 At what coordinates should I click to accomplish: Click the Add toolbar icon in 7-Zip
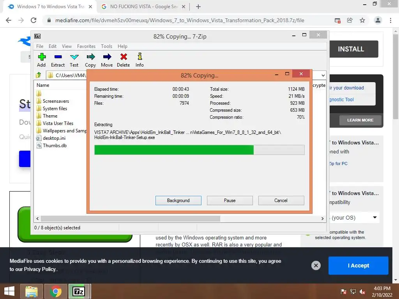[x=41, y=57]
